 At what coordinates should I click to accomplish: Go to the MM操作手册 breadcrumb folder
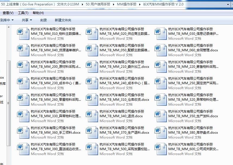(127, 4)
